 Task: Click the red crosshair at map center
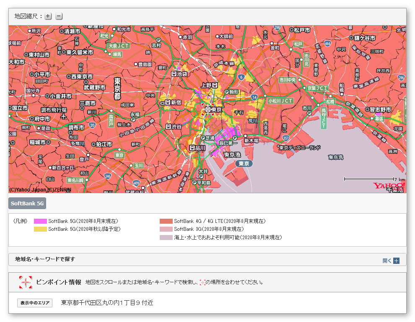coord(208,109)
